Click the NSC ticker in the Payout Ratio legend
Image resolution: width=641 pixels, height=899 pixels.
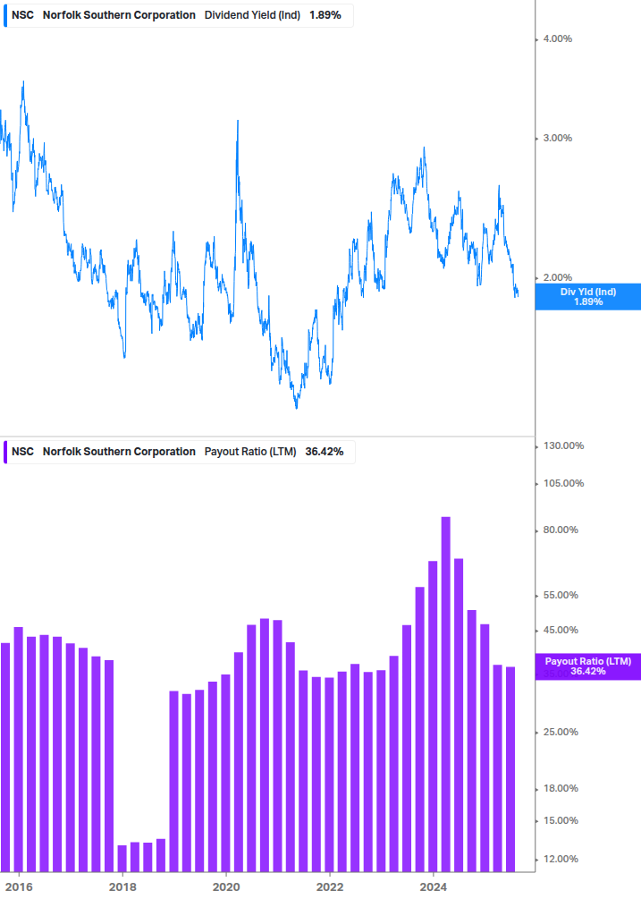23,452
